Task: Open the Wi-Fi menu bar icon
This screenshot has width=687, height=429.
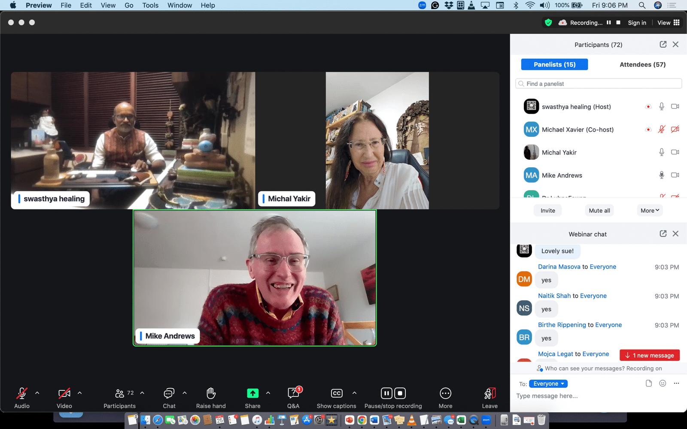Action: click(530, 5)
